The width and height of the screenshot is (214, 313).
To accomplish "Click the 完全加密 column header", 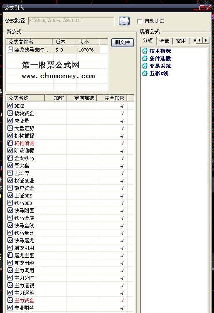I will click(112, 98).
